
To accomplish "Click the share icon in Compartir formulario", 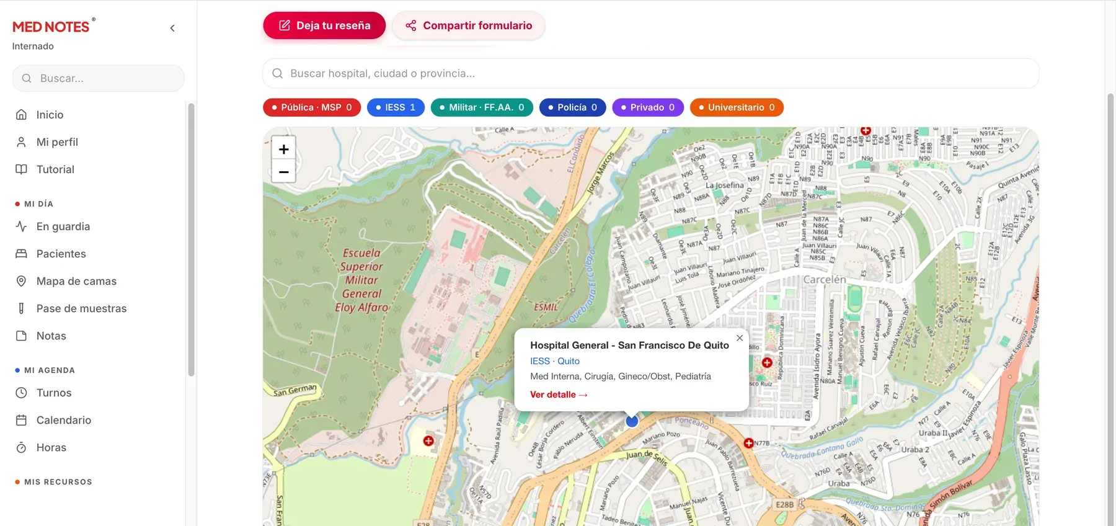I will [x=411, y=25].
